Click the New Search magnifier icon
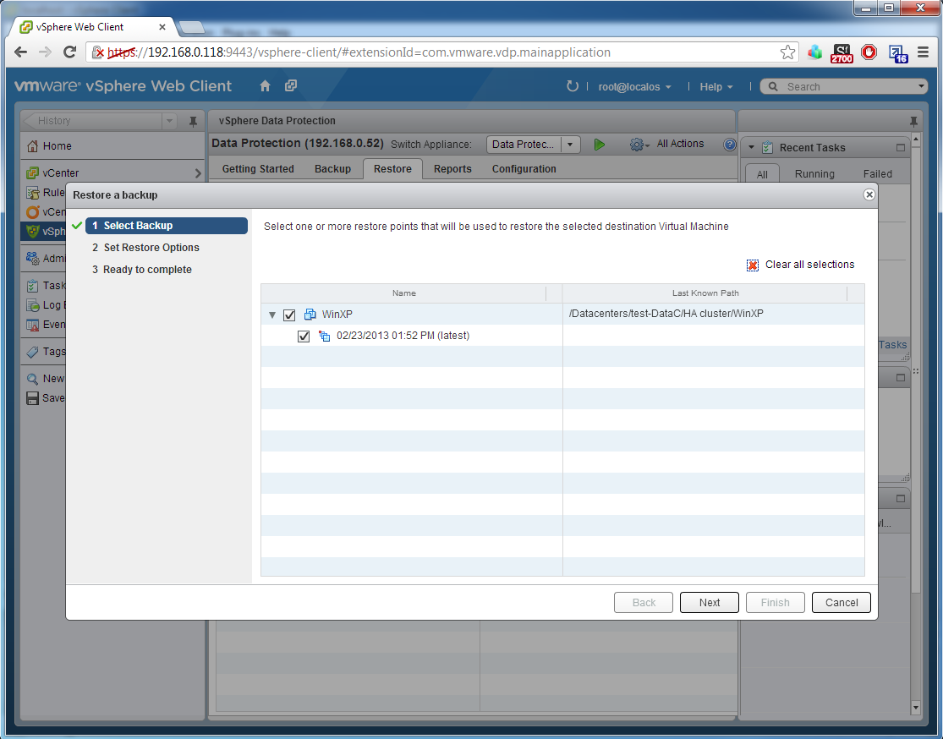 32,379
